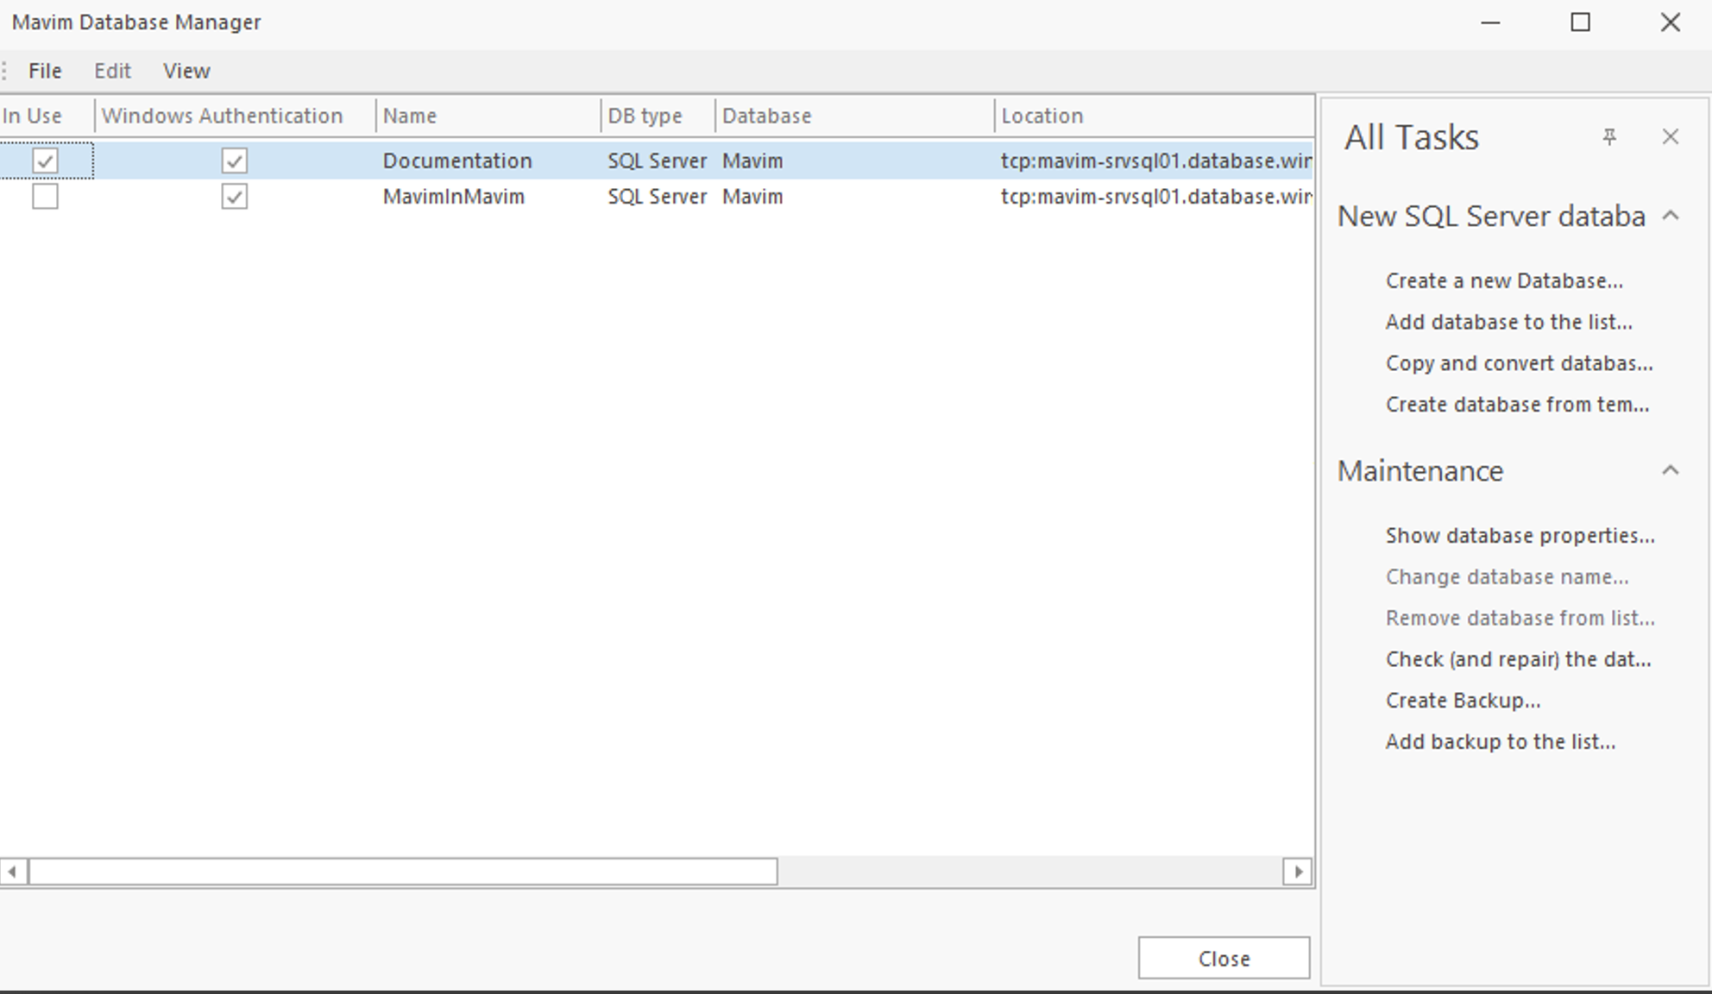Image resolution: width=1712 pixels, height=994 pixels.
Task: Sort by the Database column header
Action: click(854, 116)
